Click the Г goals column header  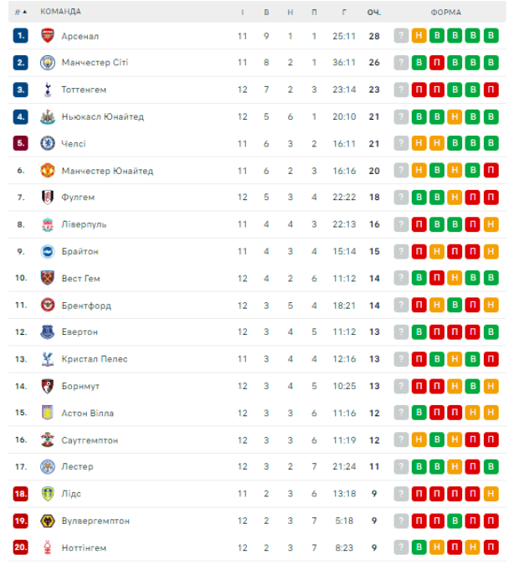[344, 12]
